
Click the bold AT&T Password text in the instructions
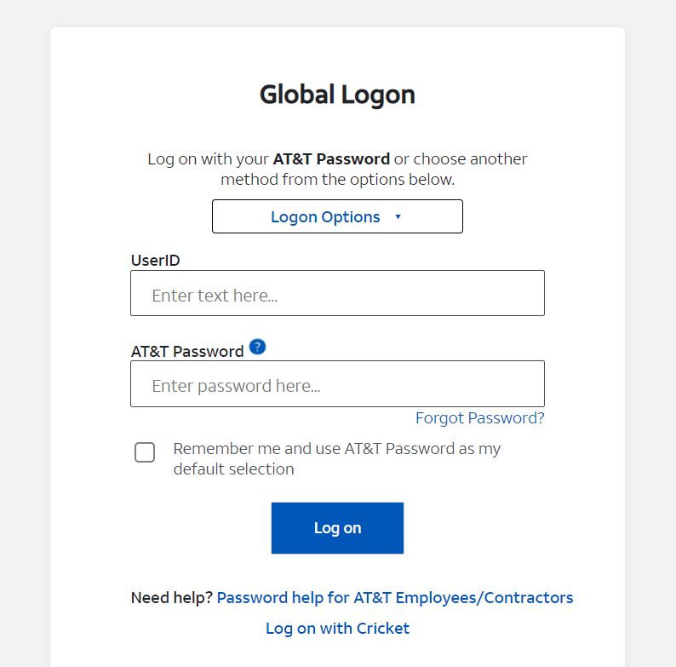[331, 159]
